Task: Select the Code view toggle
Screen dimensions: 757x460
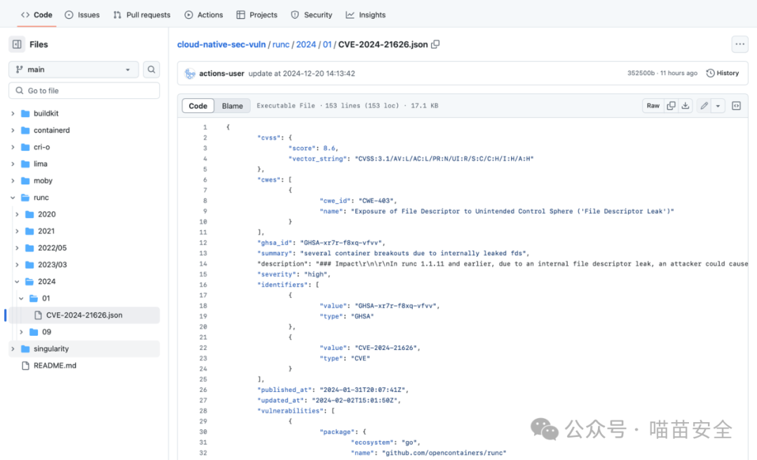Action: [x=198, y=106]
